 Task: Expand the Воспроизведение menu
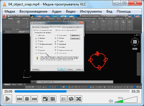tap(34, 11)
